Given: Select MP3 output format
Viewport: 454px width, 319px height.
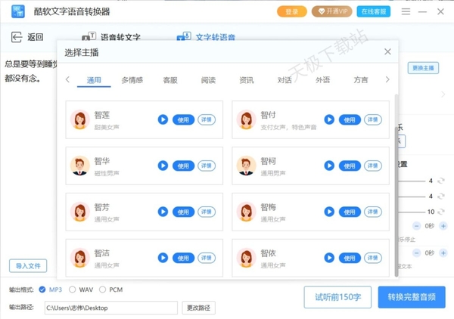Looking at the screenshot, I should point(42,290).
